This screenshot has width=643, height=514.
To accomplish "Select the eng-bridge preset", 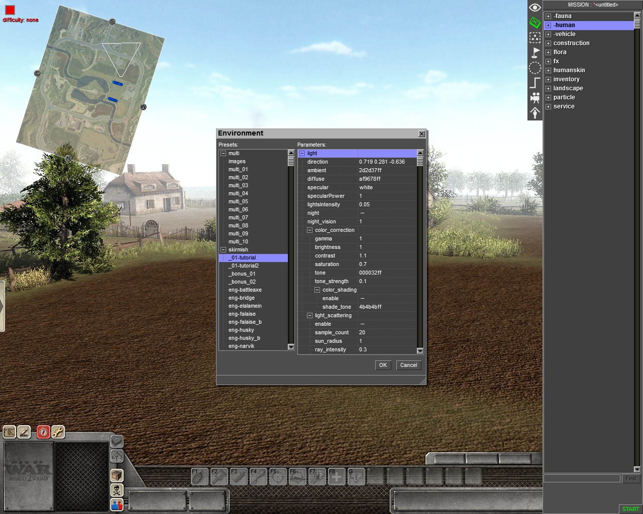I will (x=242, y=298).
